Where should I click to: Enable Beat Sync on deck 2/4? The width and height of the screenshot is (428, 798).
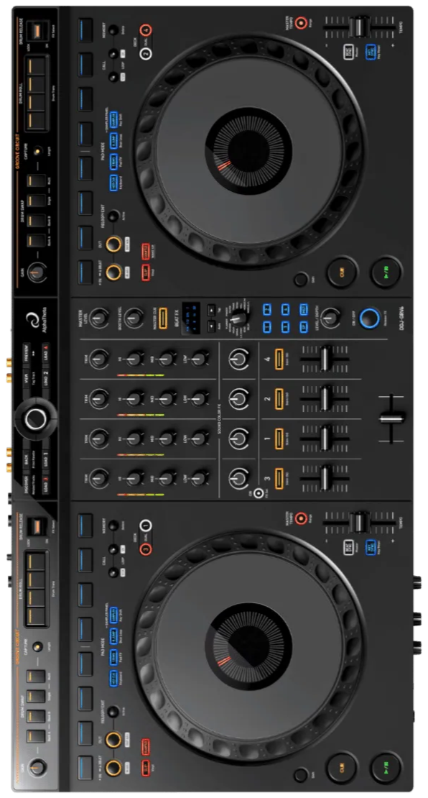tap(349, 52)
